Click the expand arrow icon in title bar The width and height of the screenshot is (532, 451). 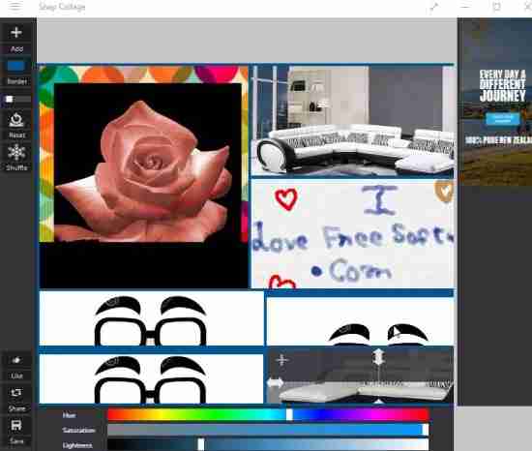(x=433, y=7)
